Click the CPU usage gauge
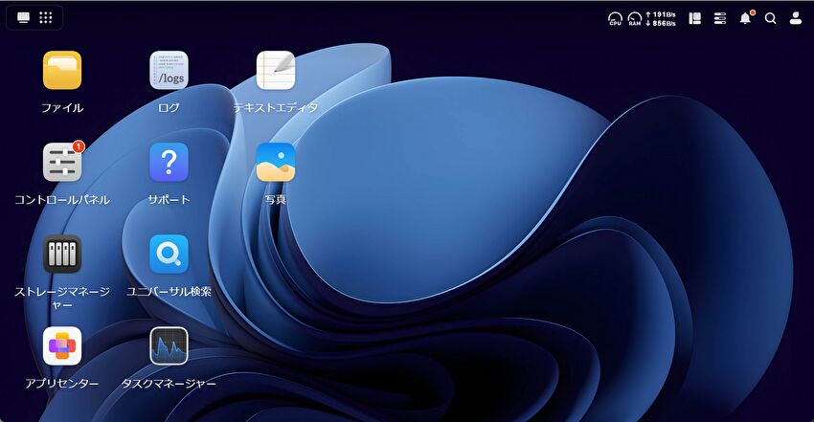The height and width of the screenshot is (422, 814). (615, 18)
